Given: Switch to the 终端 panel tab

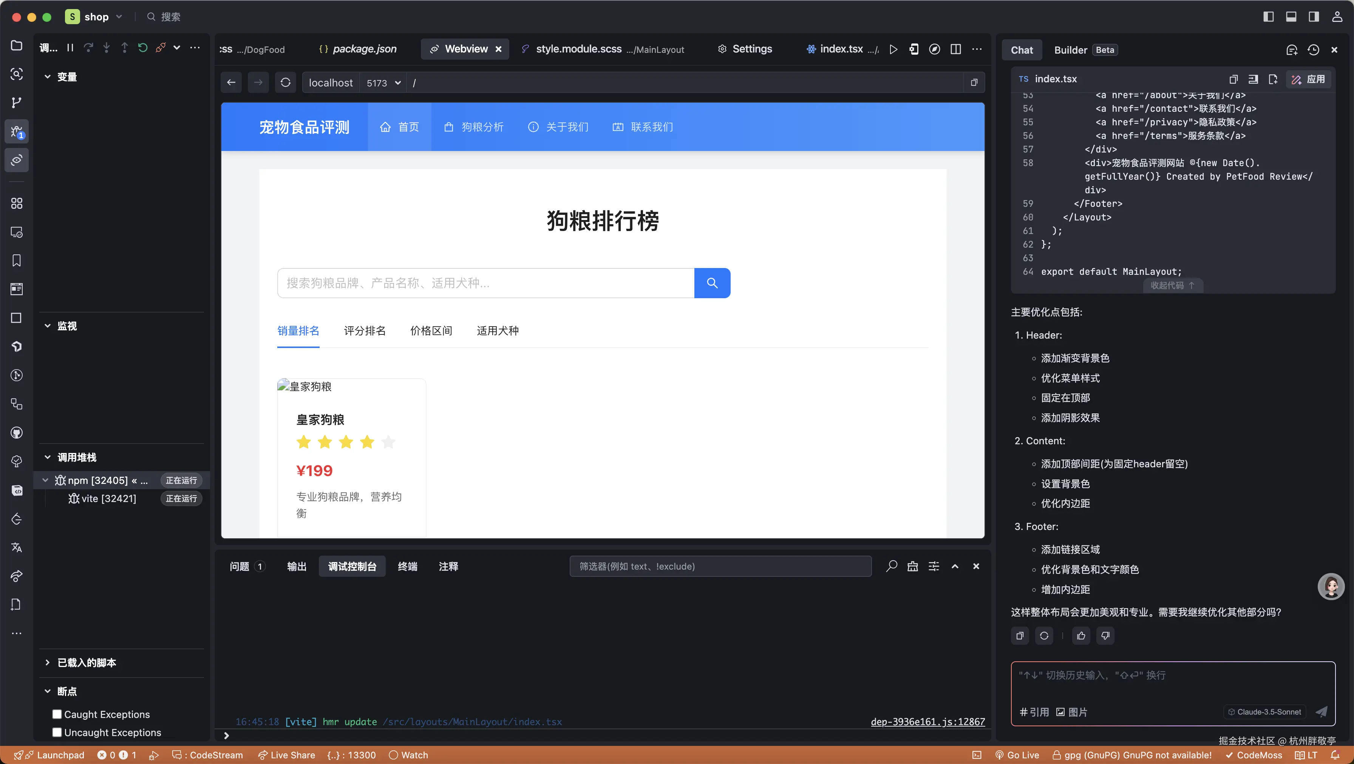Looking at the screenshot, I should [407, 566].
